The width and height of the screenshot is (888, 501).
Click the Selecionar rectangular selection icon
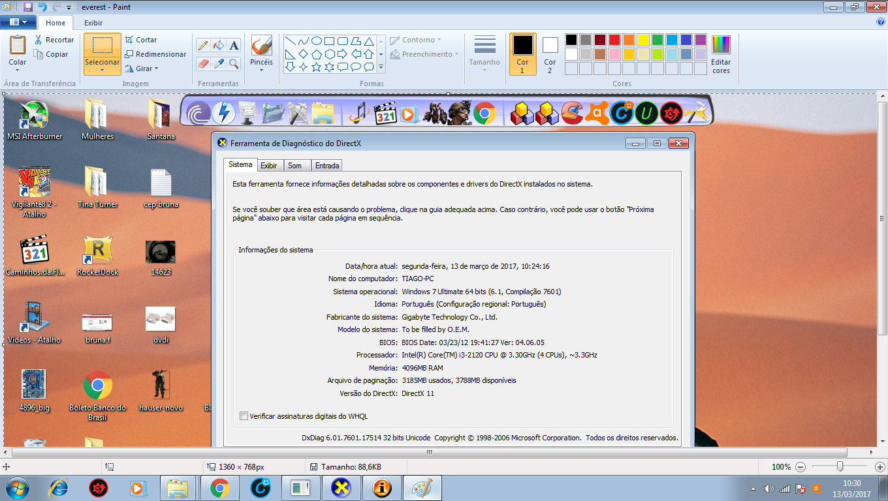click(102, 45)
